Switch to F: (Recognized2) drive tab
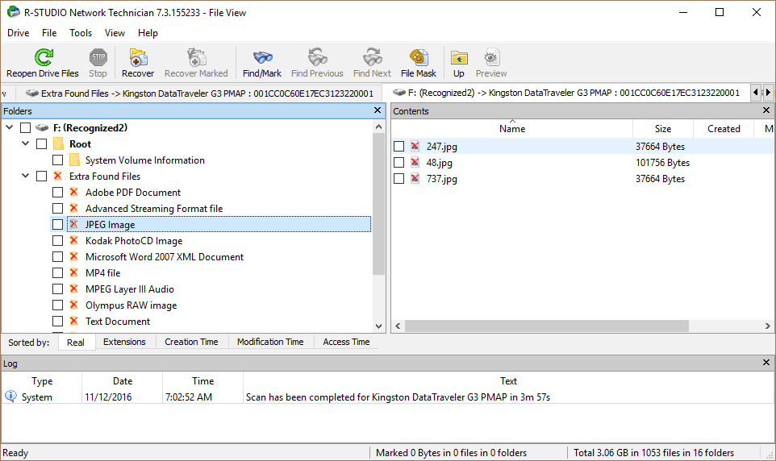Screen dimensions: 776x461 coord(566,93)
